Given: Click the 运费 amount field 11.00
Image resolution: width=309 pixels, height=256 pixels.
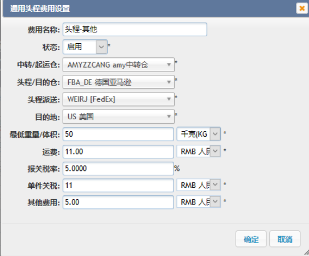Looking at the screenshot, I should coord(118,152).
